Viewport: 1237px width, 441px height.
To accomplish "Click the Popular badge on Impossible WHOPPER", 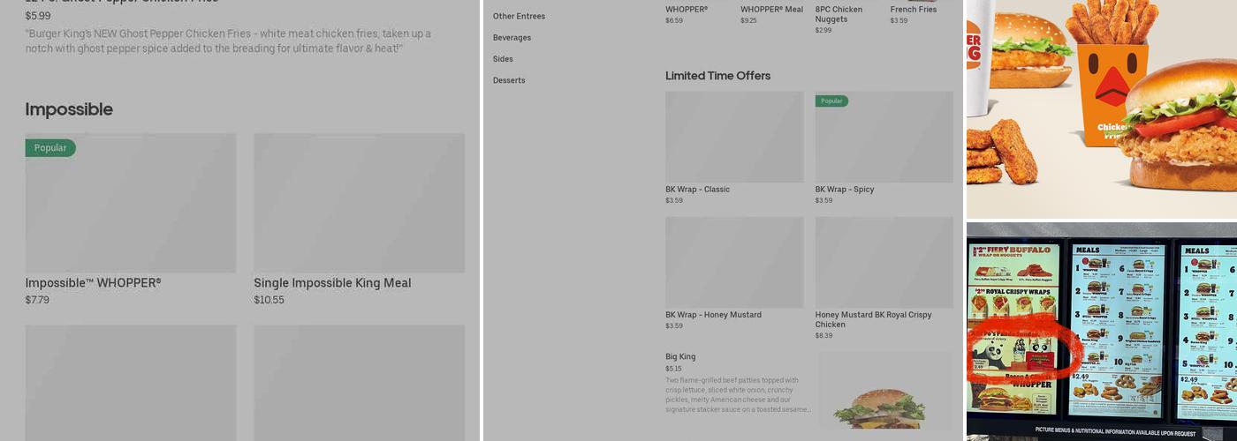I will (50, 148).
